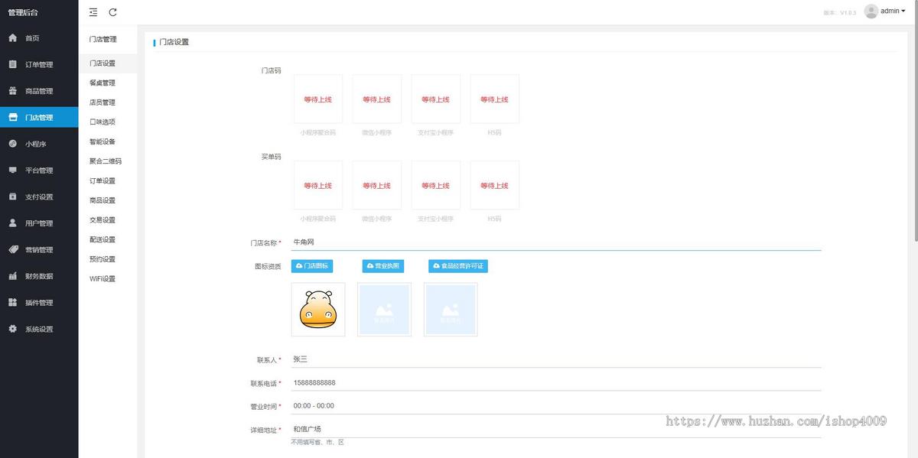Click the 联系人 input containing 张三
Image resolution: width=918 pixels, height=458 pixels.
coord(556,359)
